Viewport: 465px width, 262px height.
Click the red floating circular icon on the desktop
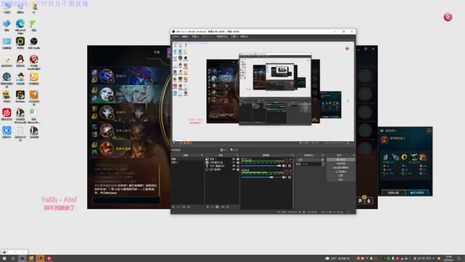[x=448, y=17]
